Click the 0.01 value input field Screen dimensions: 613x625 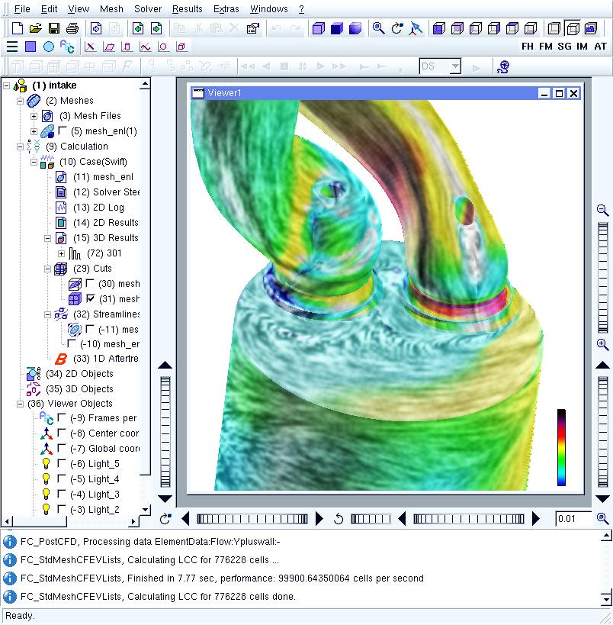(572, 519)
